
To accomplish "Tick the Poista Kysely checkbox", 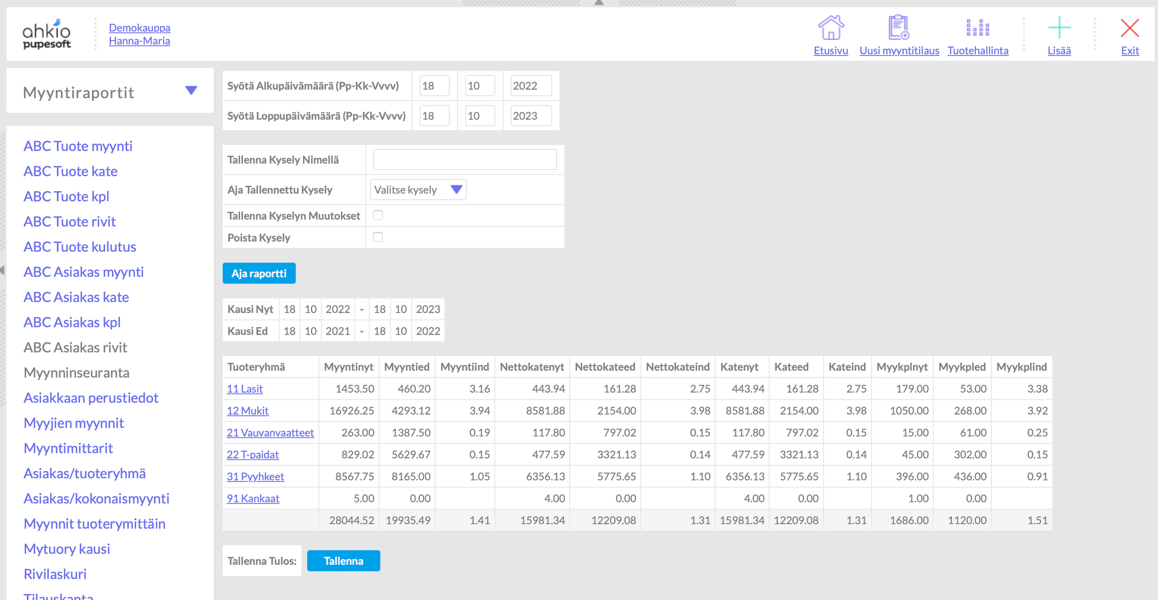I will pyautogui.click(x=378, y=237).
